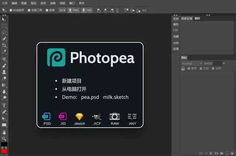Activate the Zoom magnifier tool
This screenshot has width=236, height=156.
[x=4, y=139]
